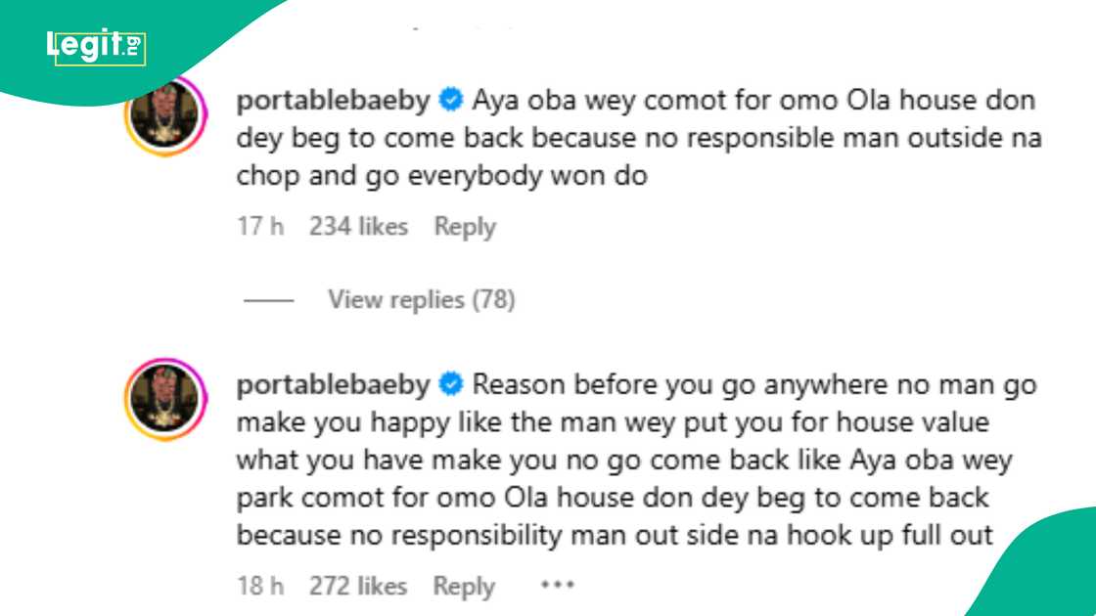Select the username portablebaeby on second comment
This screenshot has height=616, width=1096.
click(x=333, y=383)
